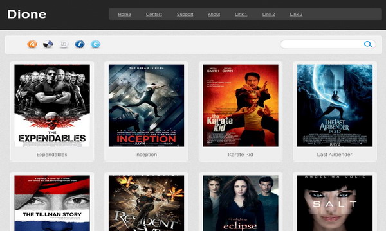This screenshot has height=231, width=386.
Task: Click the Karate Kid caption text
Action: 241,155
